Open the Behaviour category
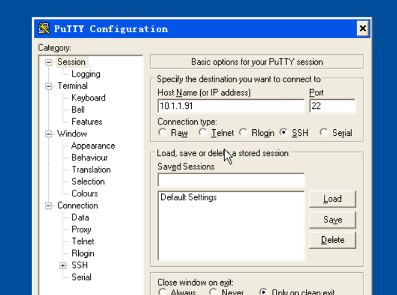397x295 pixels. coord(90,157)
